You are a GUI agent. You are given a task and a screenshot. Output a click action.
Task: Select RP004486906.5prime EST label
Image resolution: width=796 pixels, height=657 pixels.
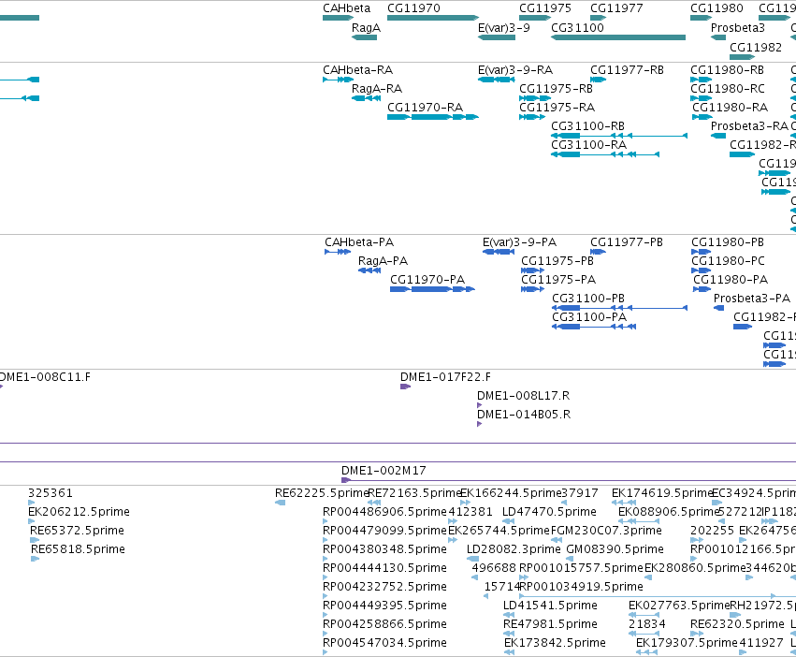tap(384, 512)
